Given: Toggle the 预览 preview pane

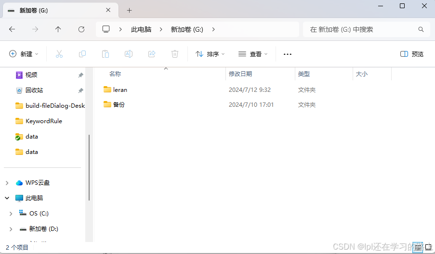Looking at the screenshot, I should tap(412, 54).
